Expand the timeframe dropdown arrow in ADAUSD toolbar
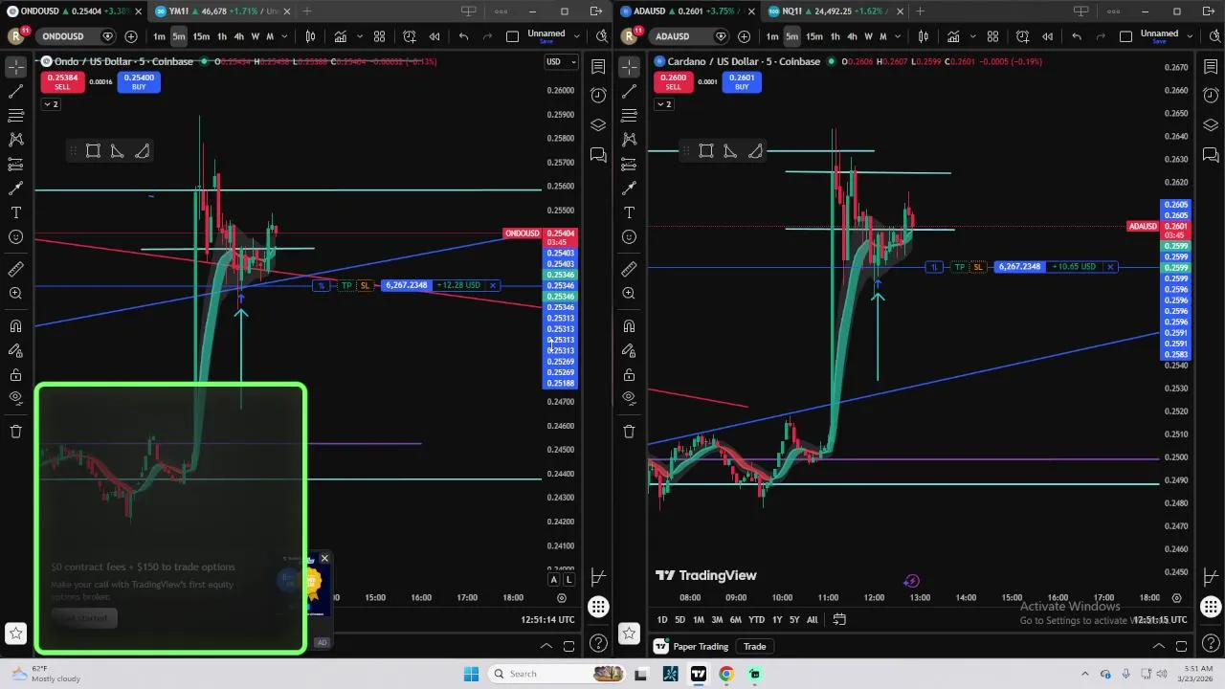This screenshot has width=1225, height=689. (899, 36)
